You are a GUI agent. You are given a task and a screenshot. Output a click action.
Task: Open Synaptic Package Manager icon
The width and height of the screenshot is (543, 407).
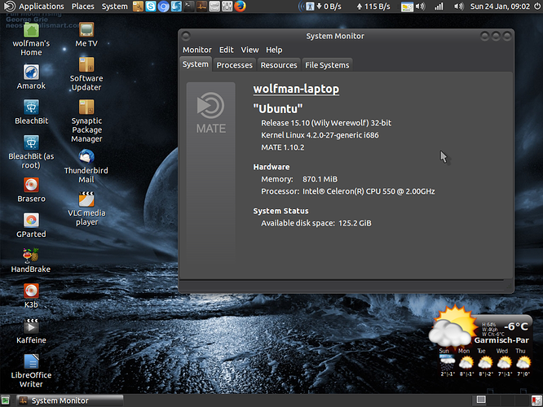(86, 107)
